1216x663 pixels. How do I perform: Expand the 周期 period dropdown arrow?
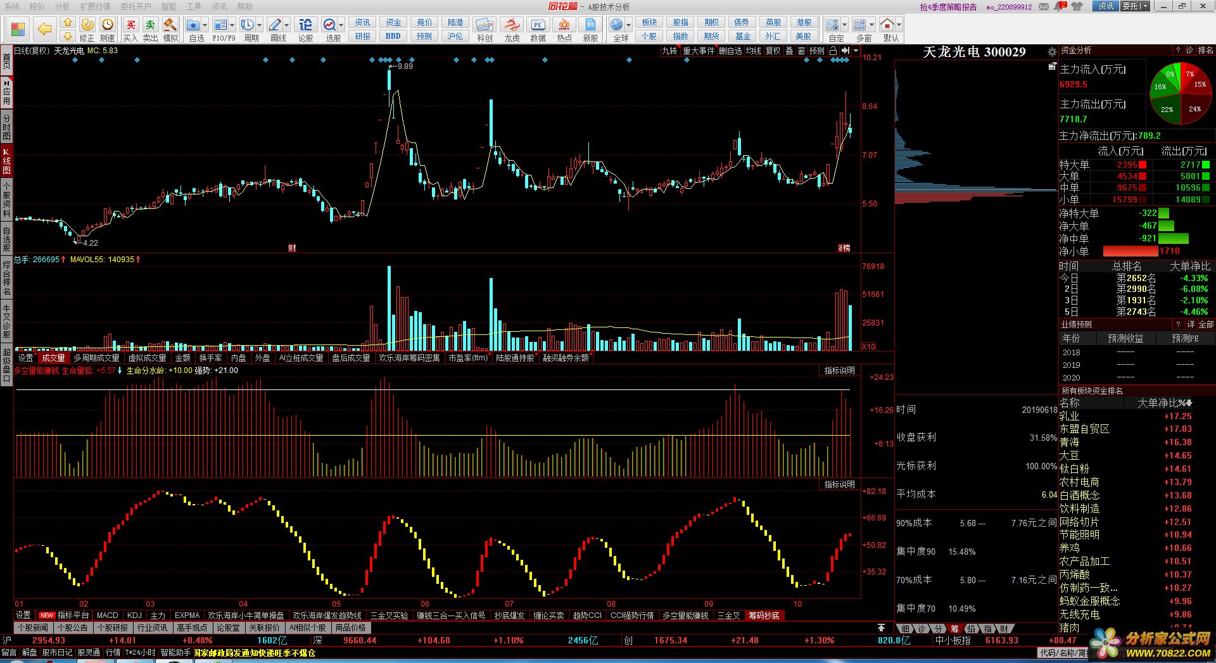[260, 25]
